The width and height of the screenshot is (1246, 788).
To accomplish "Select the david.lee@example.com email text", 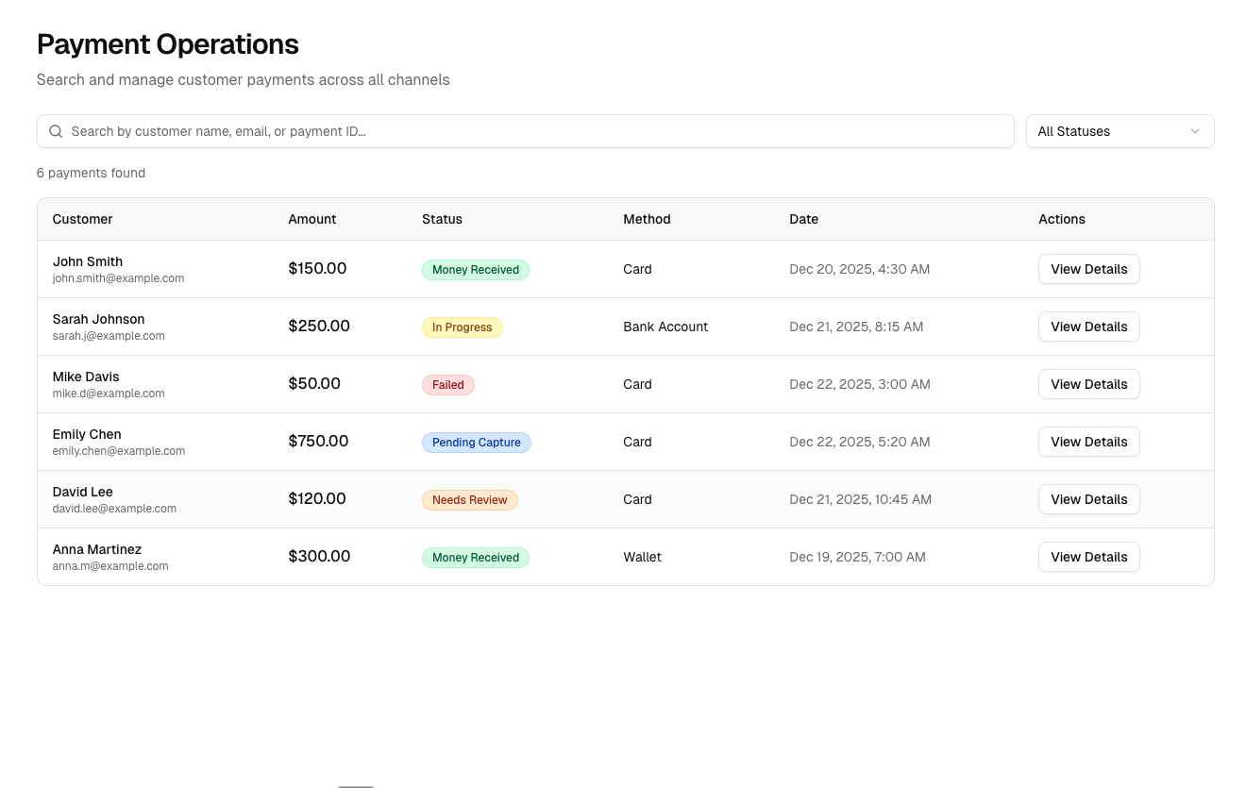I will click(114, 509).
